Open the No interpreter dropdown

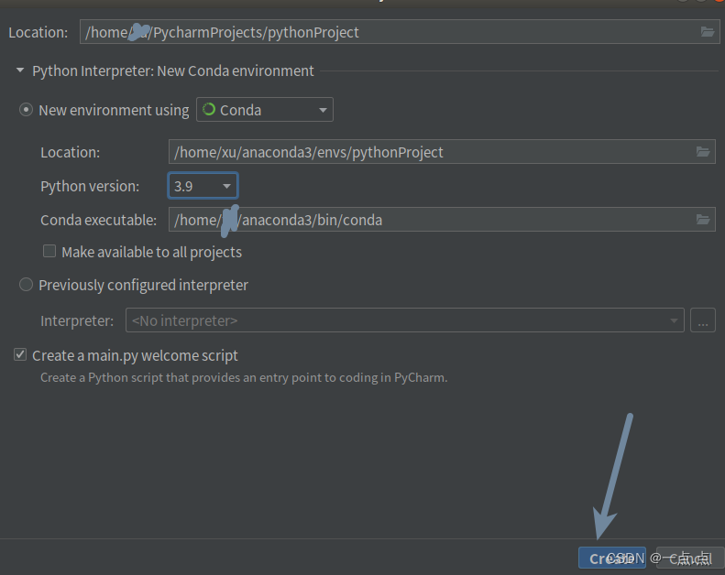(404, 320)
